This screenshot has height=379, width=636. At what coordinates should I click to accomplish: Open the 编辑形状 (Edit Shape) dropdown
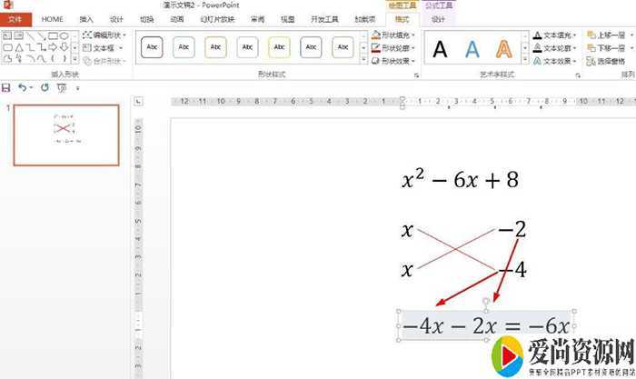tap(105, 35)
